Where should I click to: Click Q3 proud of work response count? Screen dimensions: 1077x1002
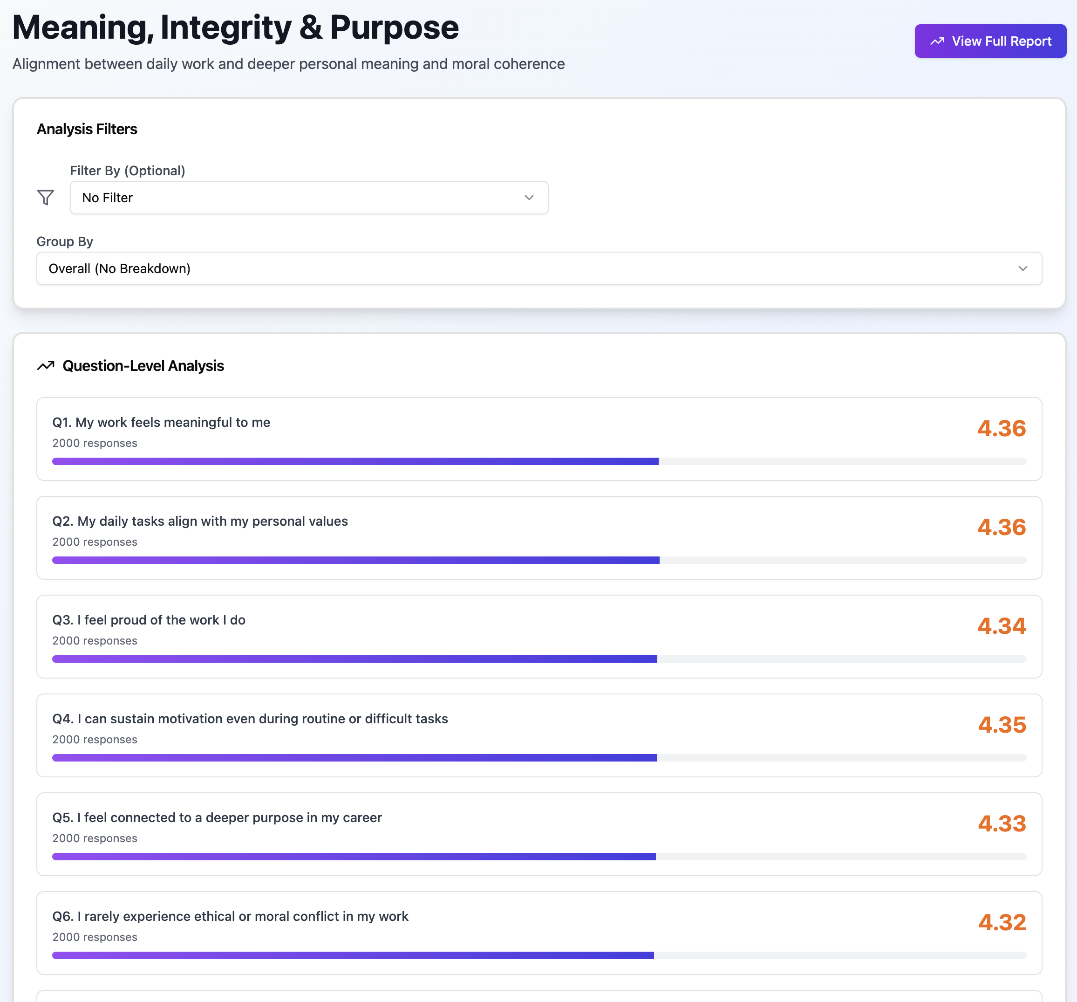[x=95, y=640]
